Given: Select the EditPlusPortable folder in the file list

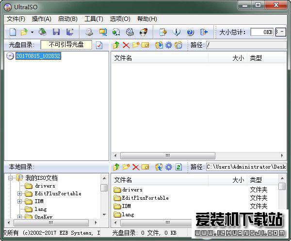Looking at the screenshot, I should click(145, 198).
